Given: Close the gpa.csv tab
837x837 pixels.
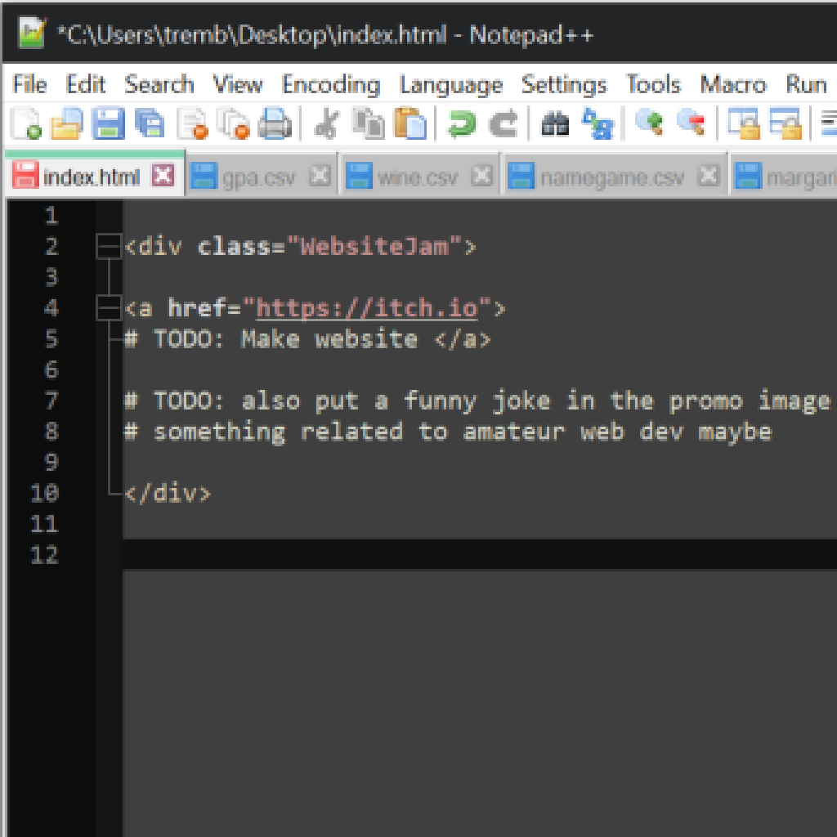Looking at the screenshot, I should click(320, 174).
